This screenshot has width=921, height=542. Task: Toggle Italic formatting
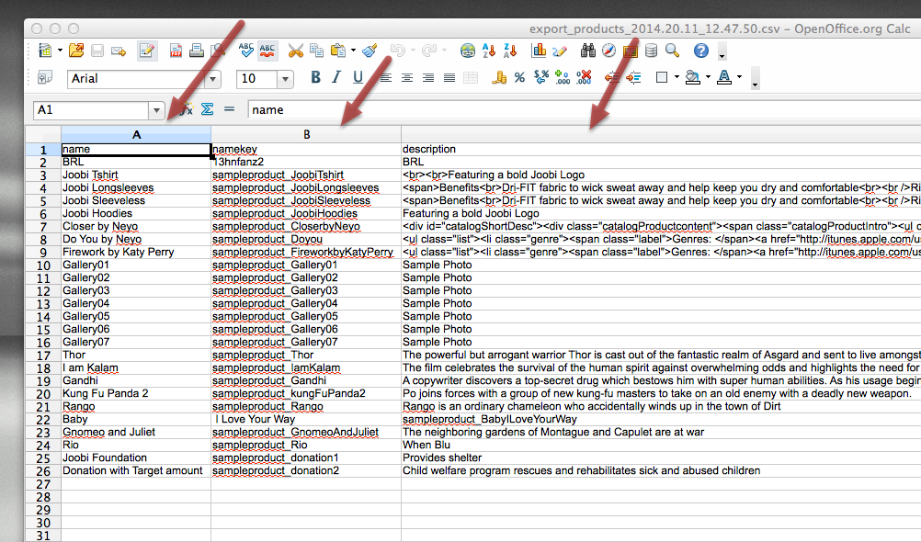(x=336, y=77)
